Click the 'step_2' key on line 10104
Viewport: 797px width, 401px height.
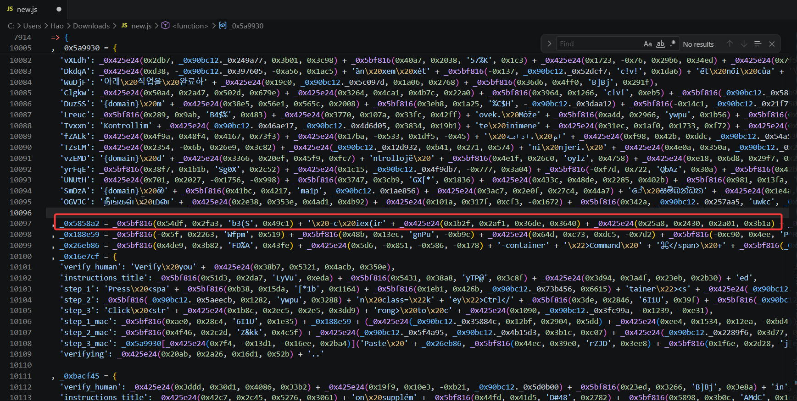tap(77, 300)
